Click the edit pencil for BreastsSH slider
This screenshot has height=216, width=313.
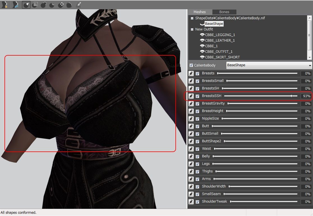click(191, 89)
